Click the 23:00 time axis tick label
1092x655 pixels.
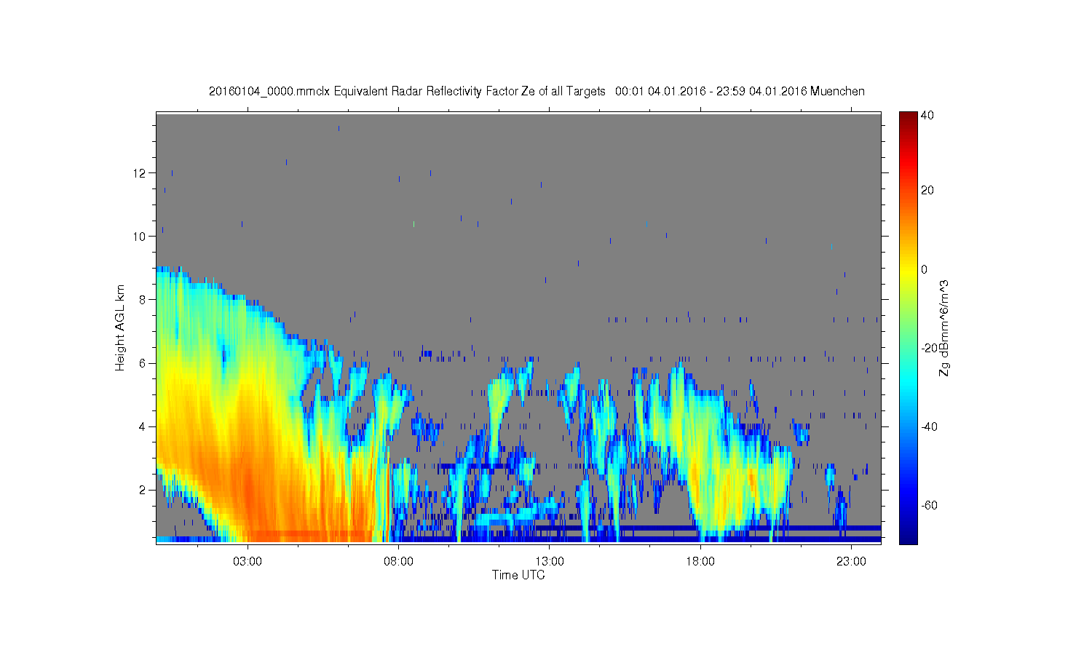(x=851, y=562)
